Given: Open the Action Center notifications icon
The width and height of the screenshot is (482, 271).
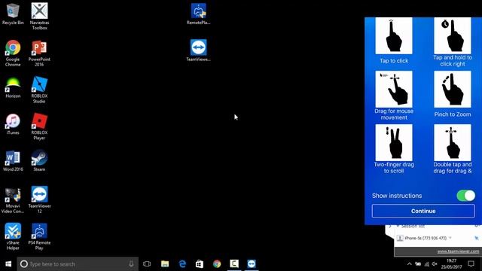Looking at the screenshot, I should (471, 264).
